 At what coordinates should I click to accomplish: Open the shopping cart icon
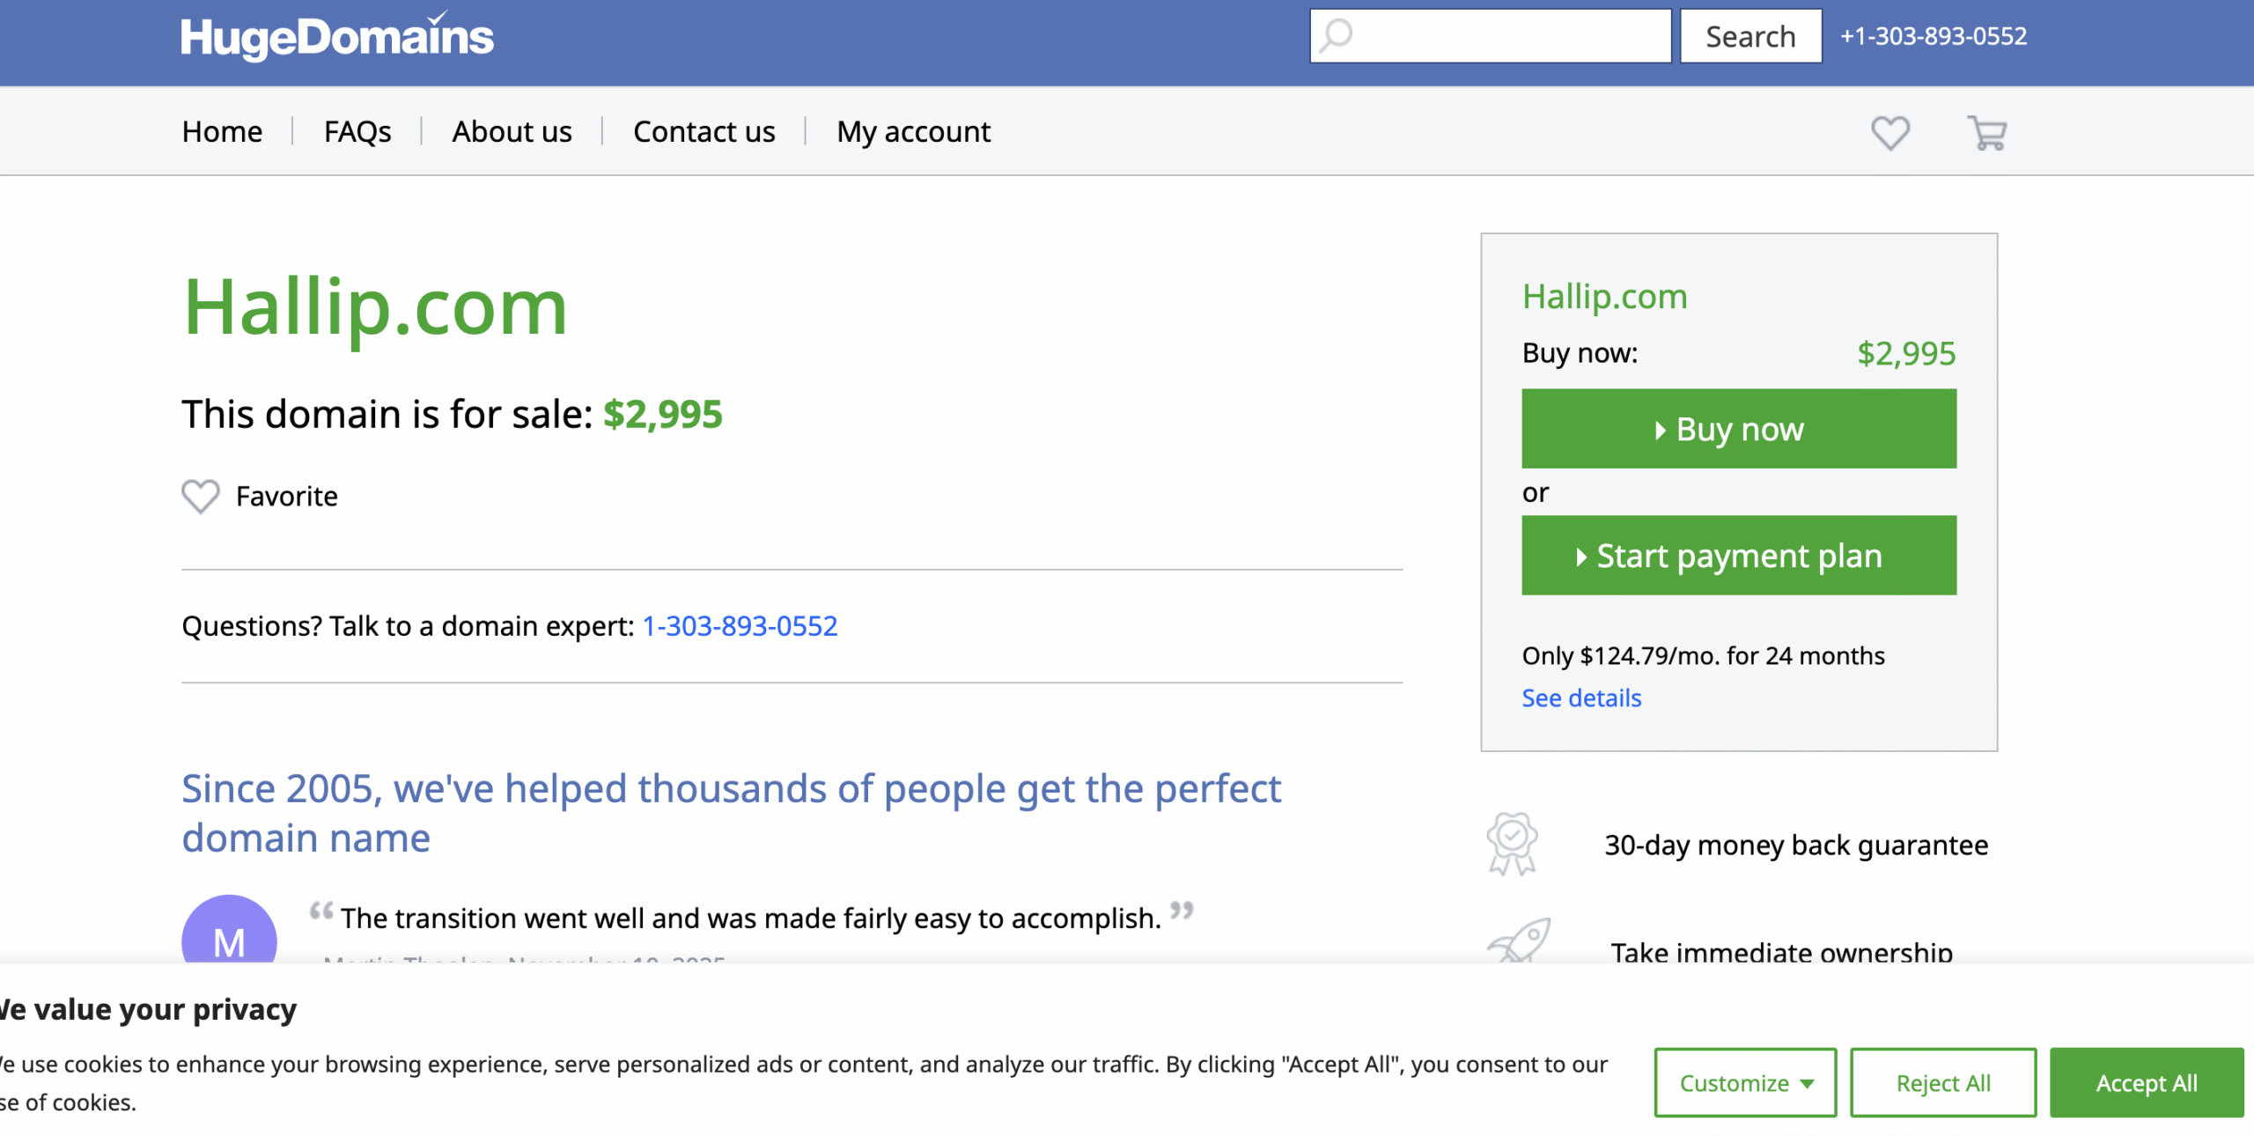click(x=1986, y=133)
